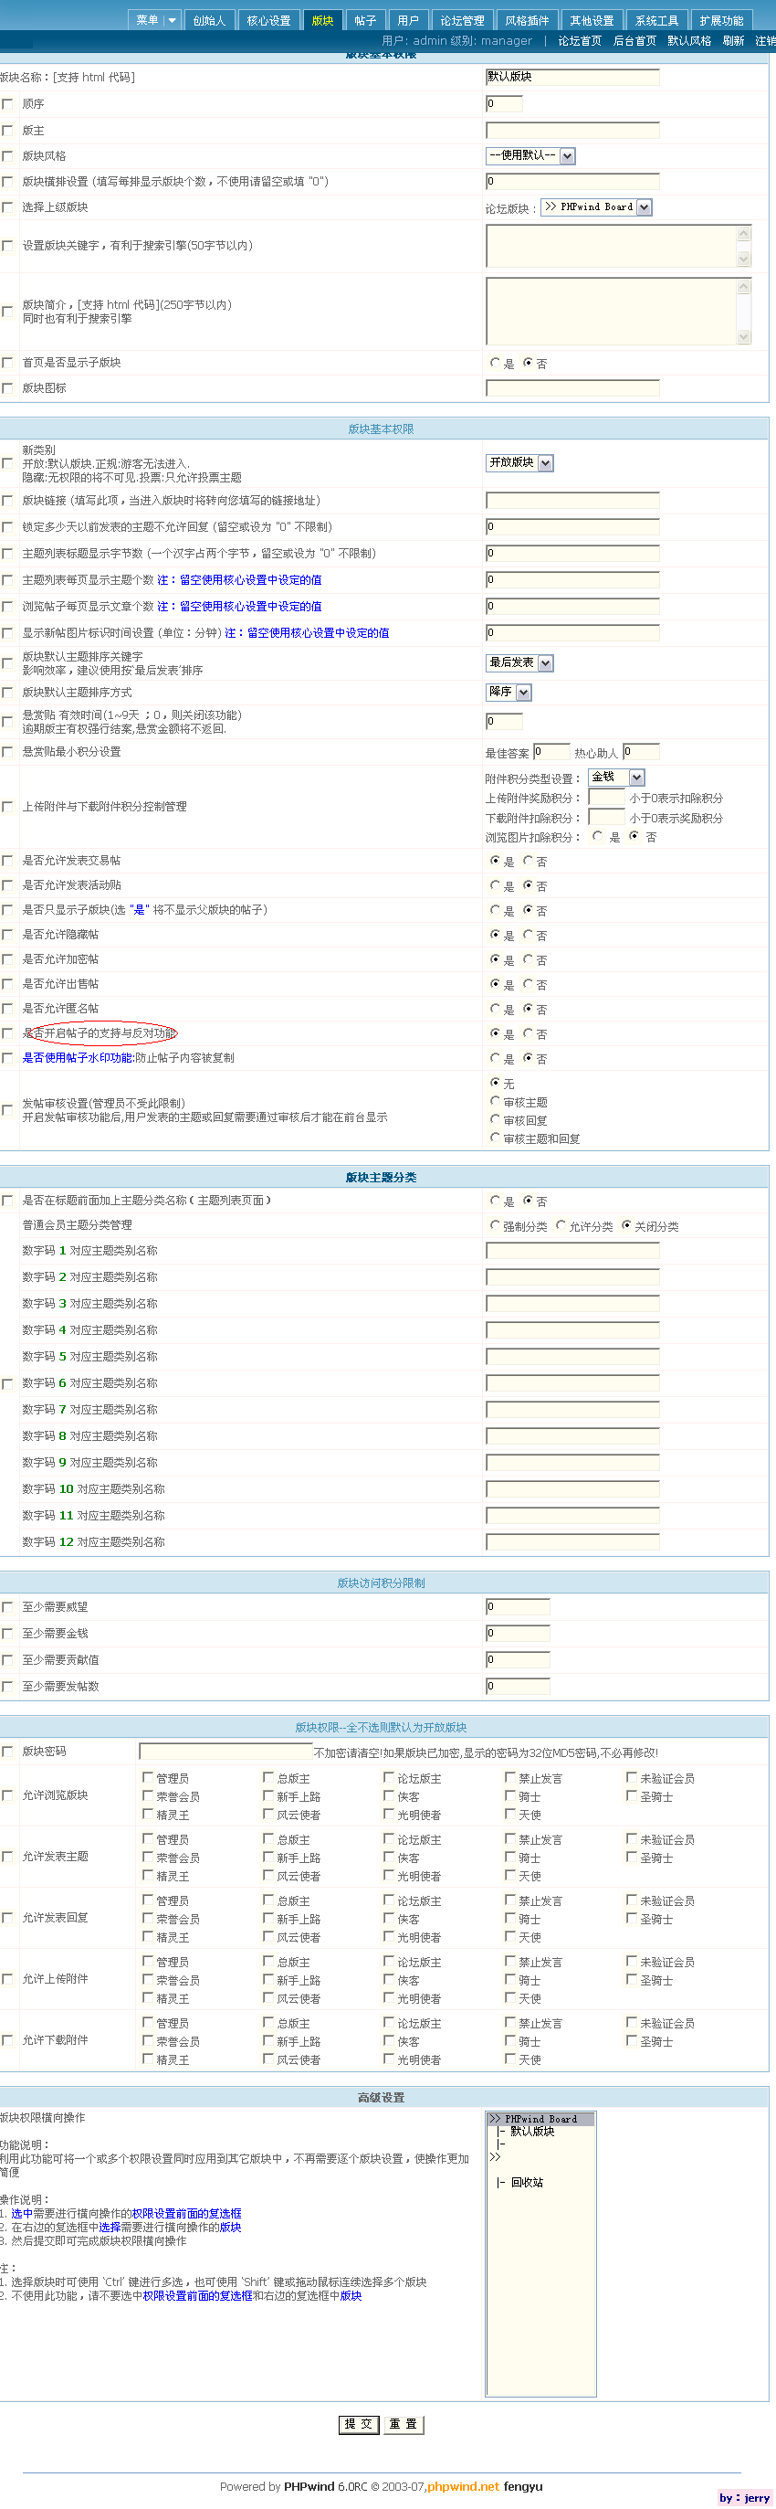The height and width of the screenshot is (2509, 776).
Task: Tick the 版块图标 checkbox
Action: 8,387
